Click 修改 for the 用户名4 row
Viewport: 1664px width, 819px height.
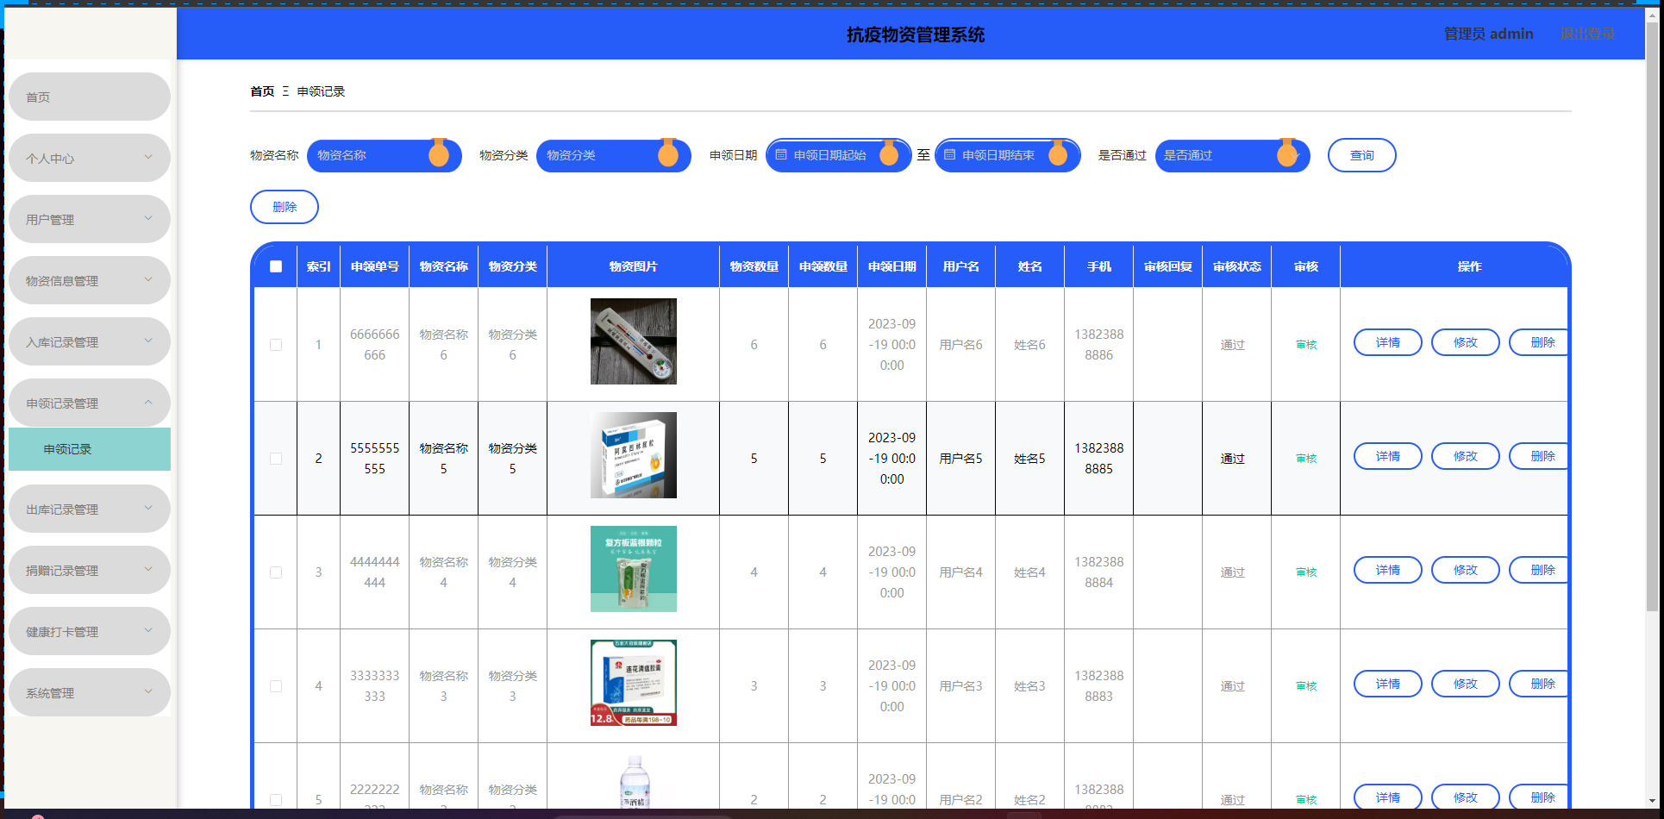tap(1466, 570)
